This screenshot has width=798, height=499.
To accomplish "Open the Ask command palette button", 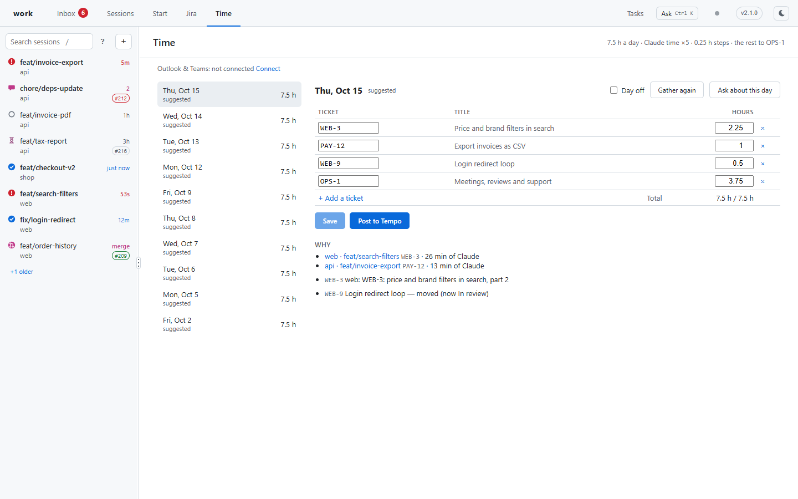I will (x=677, y=13).
